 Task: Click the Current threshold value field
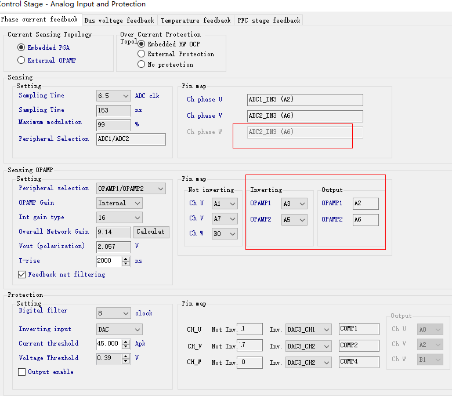tap(110, 344)
